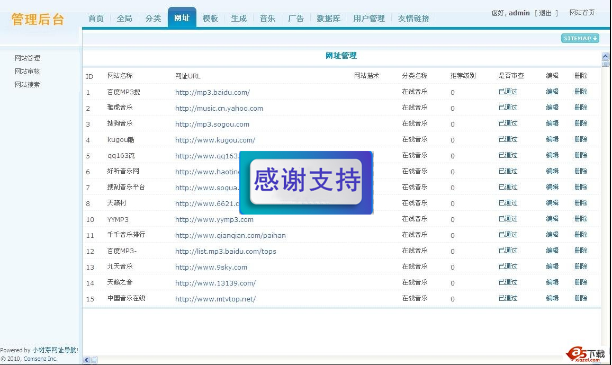
Task: Click 已通过 for the 搜狗音乐 row
Action: tap(508, 124)
